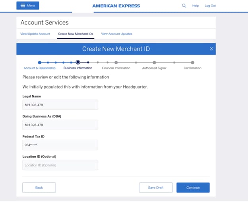Click the Federal Tax ID field

coord(60,145)
